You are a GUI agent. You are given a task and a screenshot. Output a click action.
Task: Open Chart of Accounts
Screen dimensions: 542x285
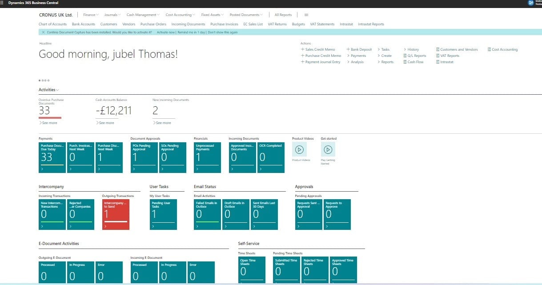(x=52, y=24)
